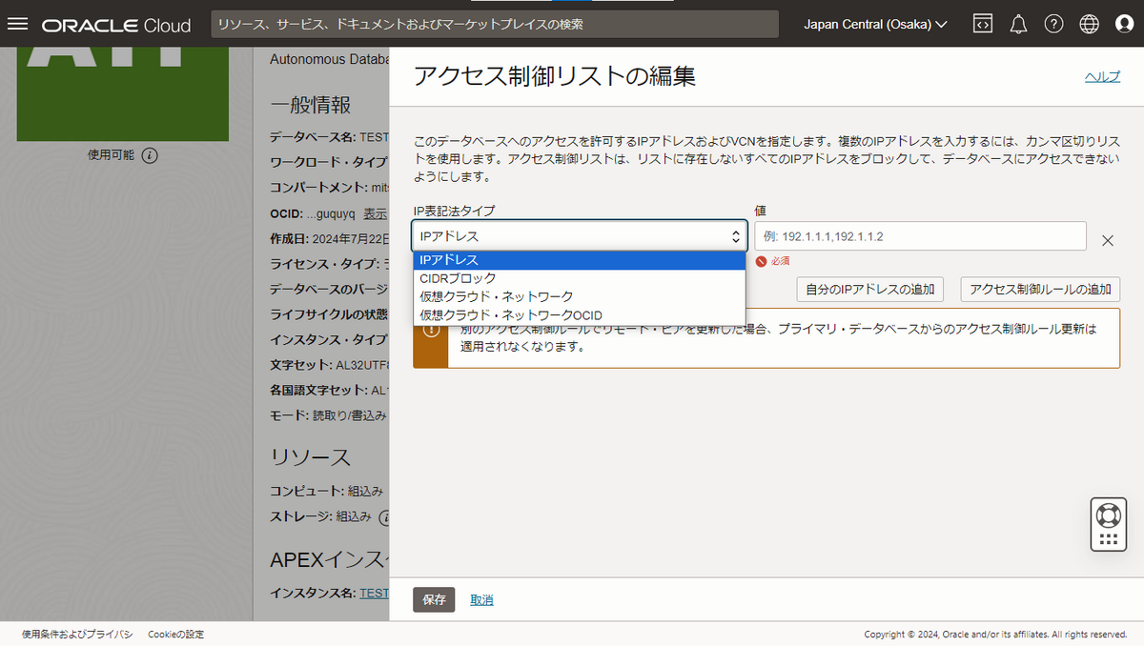Click the grid dots below support lifebuoy

coord(1108,539)
